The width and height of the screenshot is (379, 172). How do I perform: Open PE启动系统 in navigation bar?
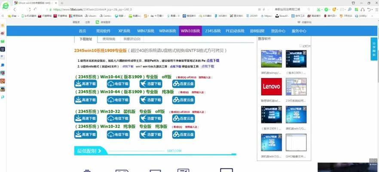click(x=235, y=31)
